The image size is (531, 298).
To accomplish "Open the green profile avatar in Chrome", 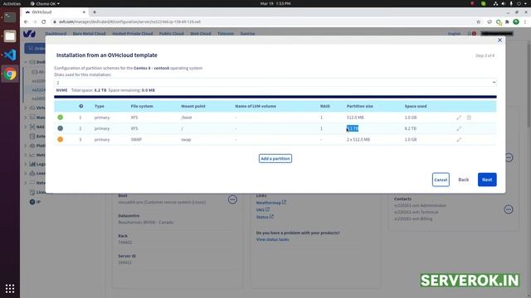I will [x=516, y=22].
